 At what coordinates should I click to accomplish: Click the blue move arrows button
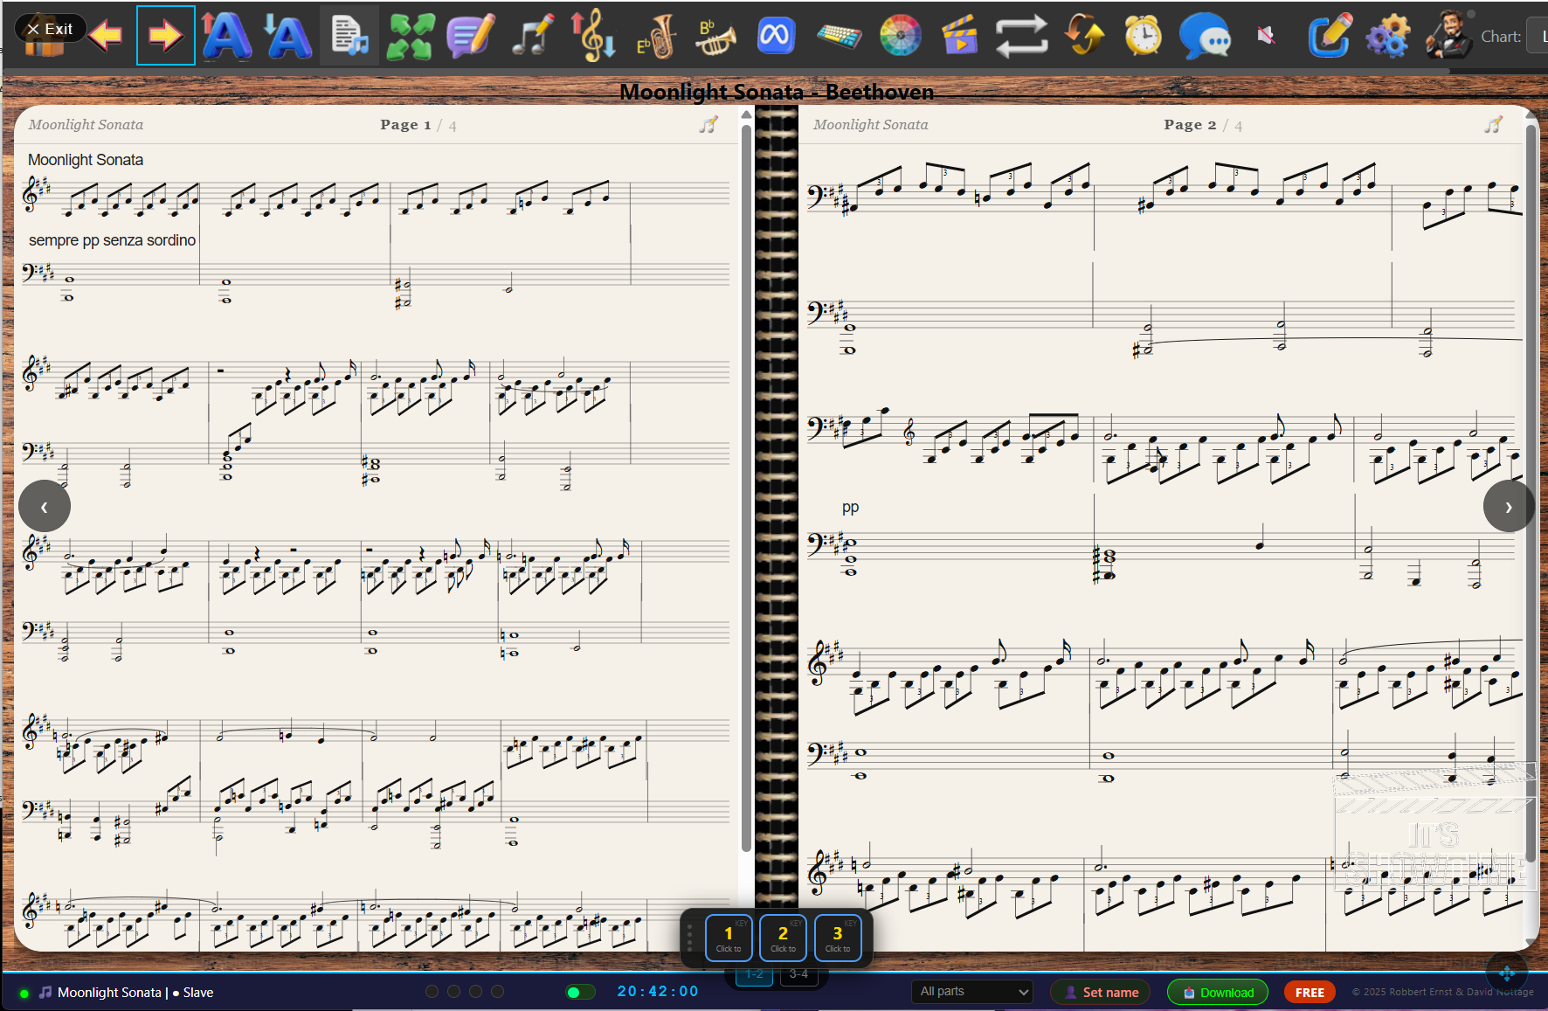(1507, 973)
